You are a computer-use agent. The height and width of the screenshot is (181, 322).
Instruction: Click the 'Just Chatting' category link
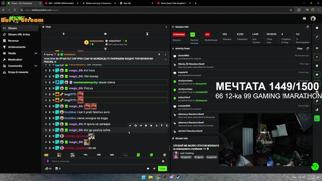coord(187,153)
